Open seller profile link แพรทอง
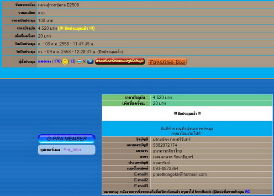This screenshot has height=196, width=274. (44, 61)
